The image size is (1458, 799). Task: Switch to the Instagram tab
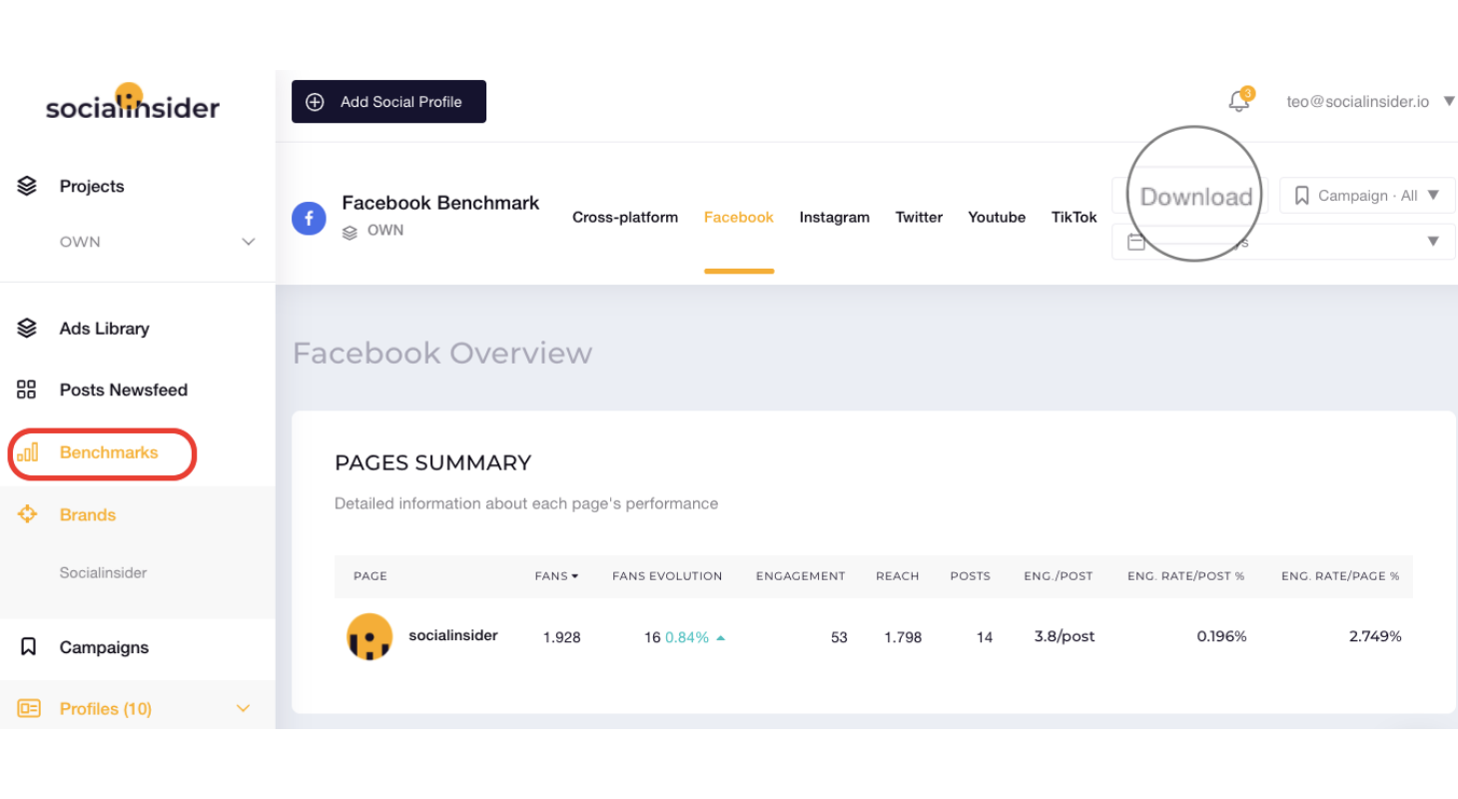tap(835, 217)
